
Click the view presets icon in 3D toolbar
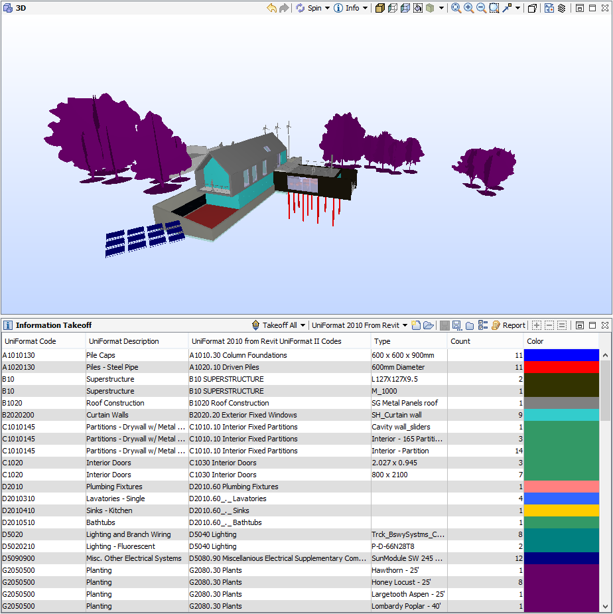click(549, 8)
